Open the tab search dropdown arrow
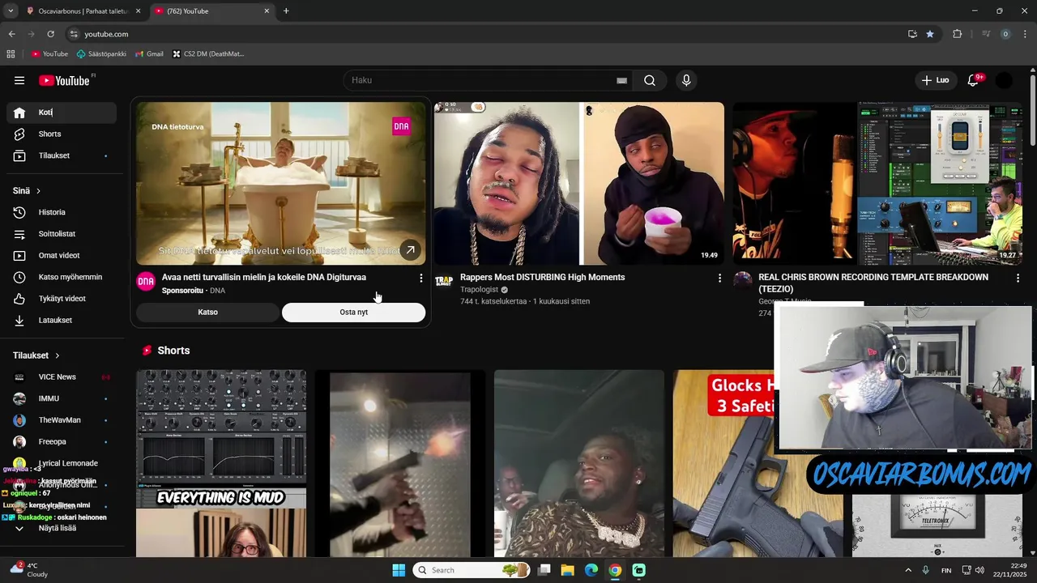1037x583 pixels. (x=11, y=11)
